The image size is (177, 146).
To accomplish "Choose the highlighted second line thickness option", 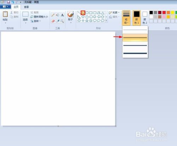I will click(135, 37).
